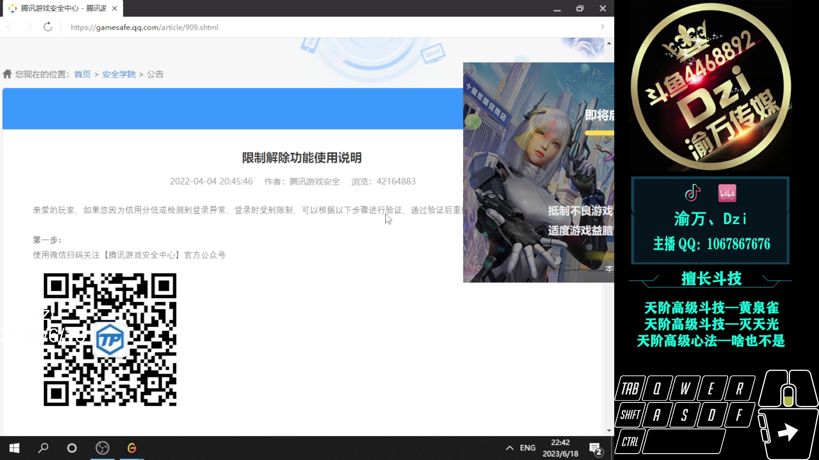Click the gamesafe.qq.com address bar
This screenshot has height=460, width=819.
144,27
